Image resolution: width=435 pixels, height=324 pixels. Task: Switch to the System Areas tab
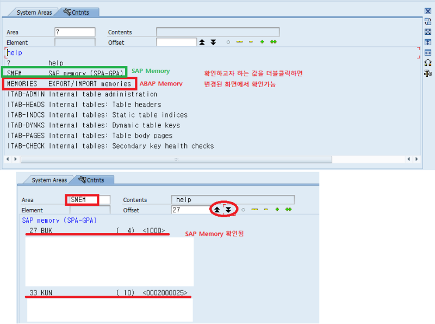[x=34, y=11]
